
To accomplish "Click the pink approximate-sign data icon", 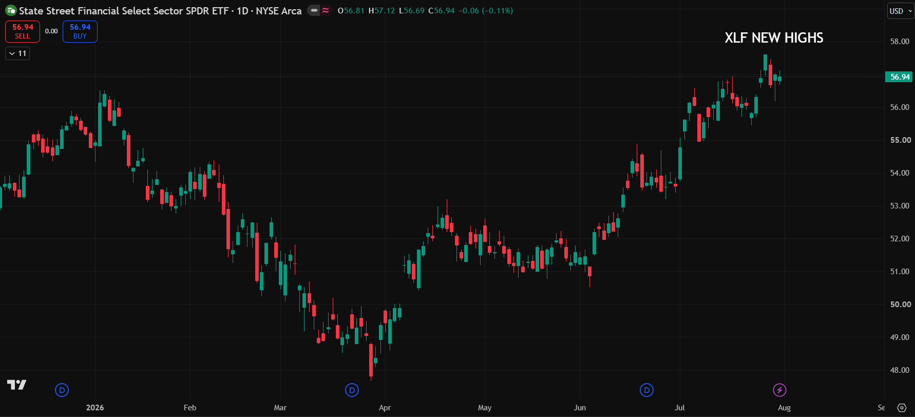I will (x=326, y=10).
